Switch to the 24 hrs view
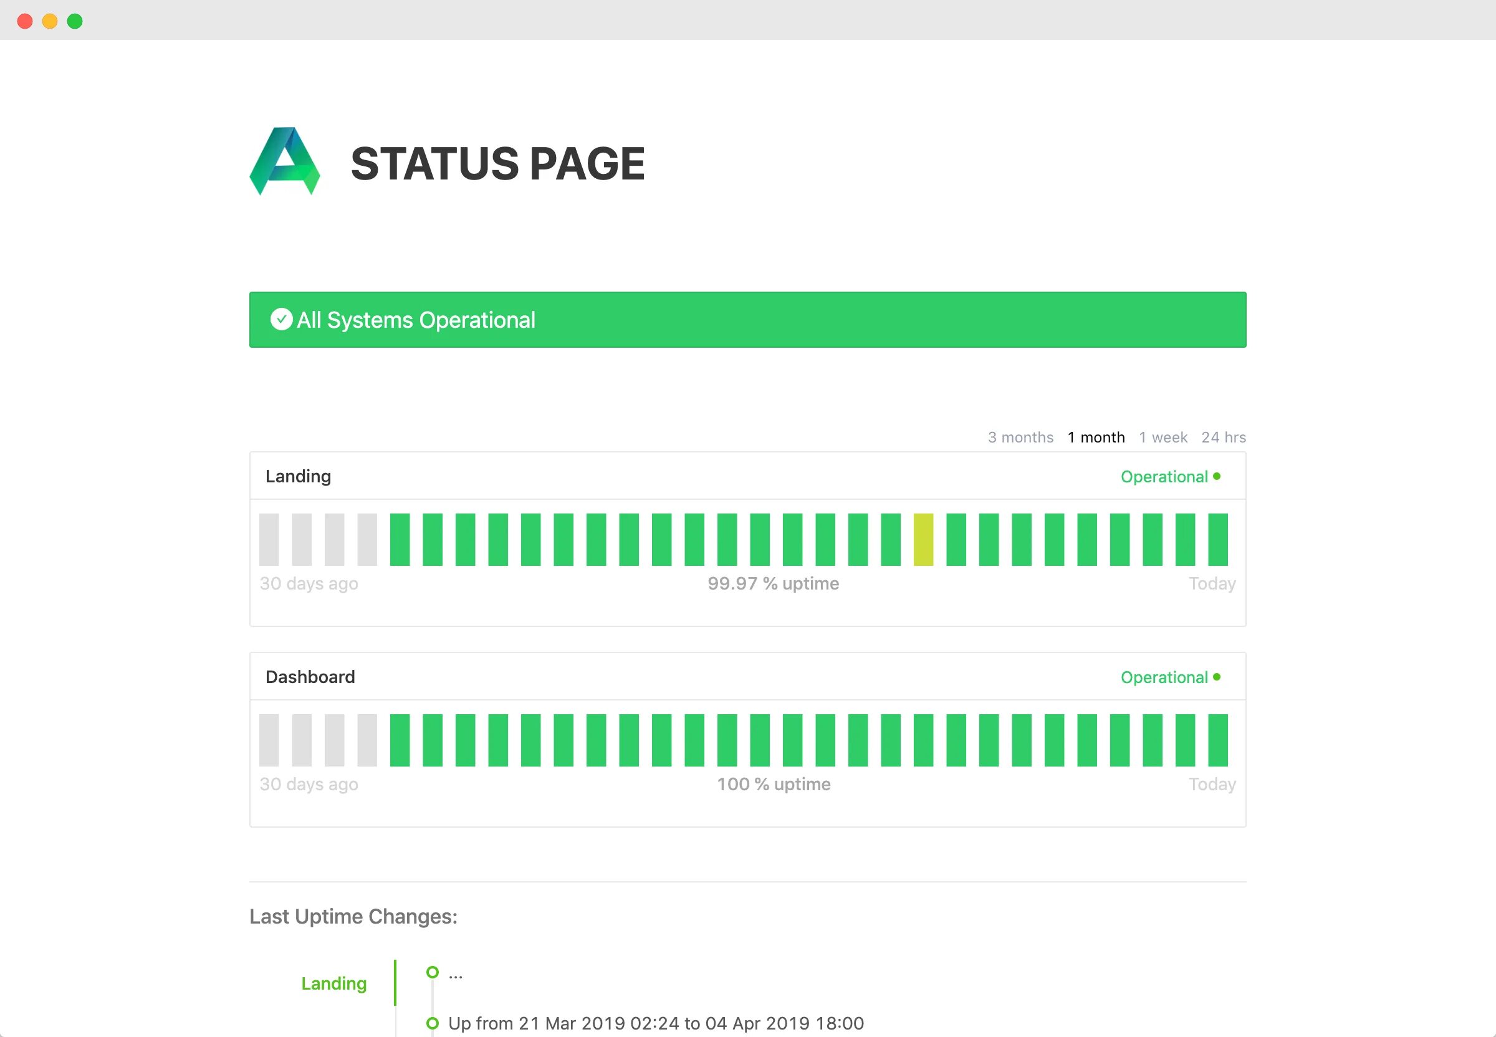Screen dimensions: 1496x1037 (x=1223, y=437)
